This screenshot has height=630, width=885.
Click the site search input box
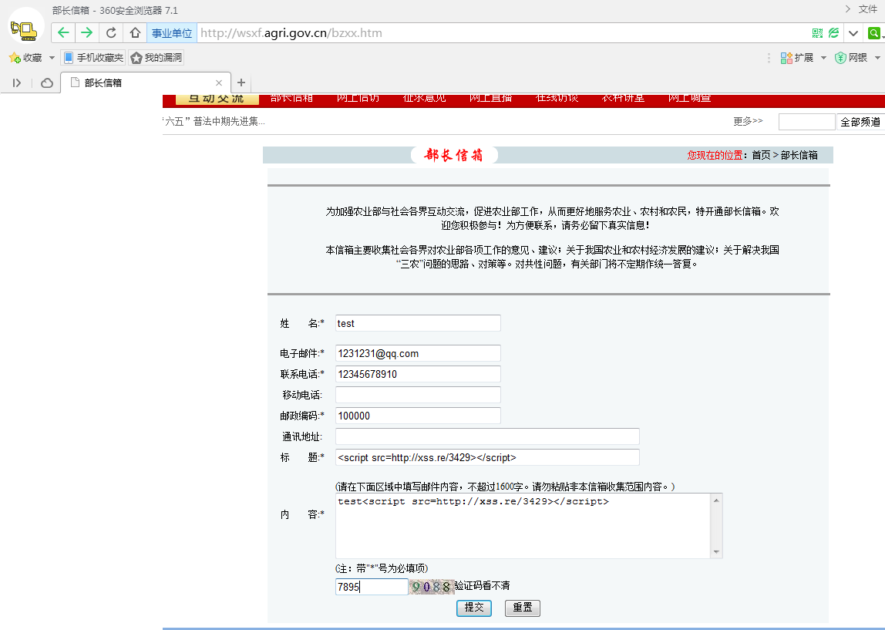coord(806,122)
